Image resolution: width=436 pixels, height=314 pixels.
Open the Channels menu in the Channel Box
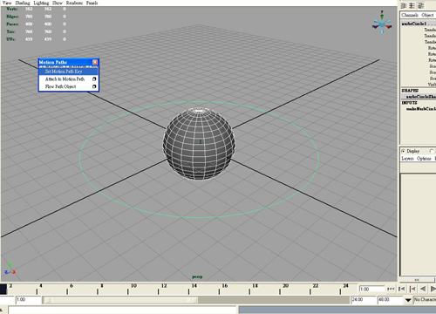[410, 15]
